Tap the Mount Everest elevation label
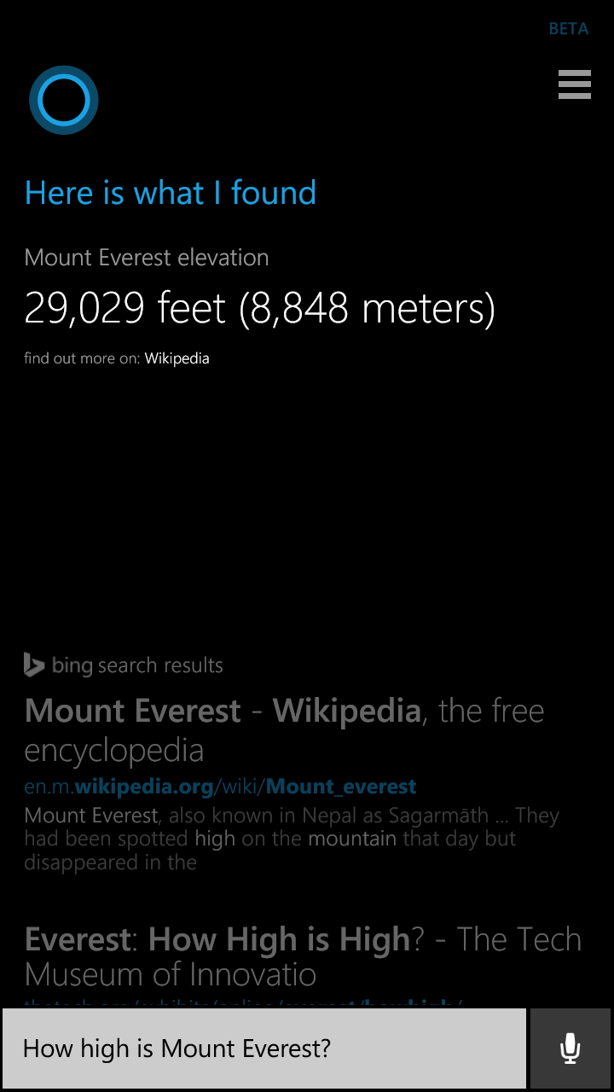This screenshot has width=614, height=1092. click(147, 258)
